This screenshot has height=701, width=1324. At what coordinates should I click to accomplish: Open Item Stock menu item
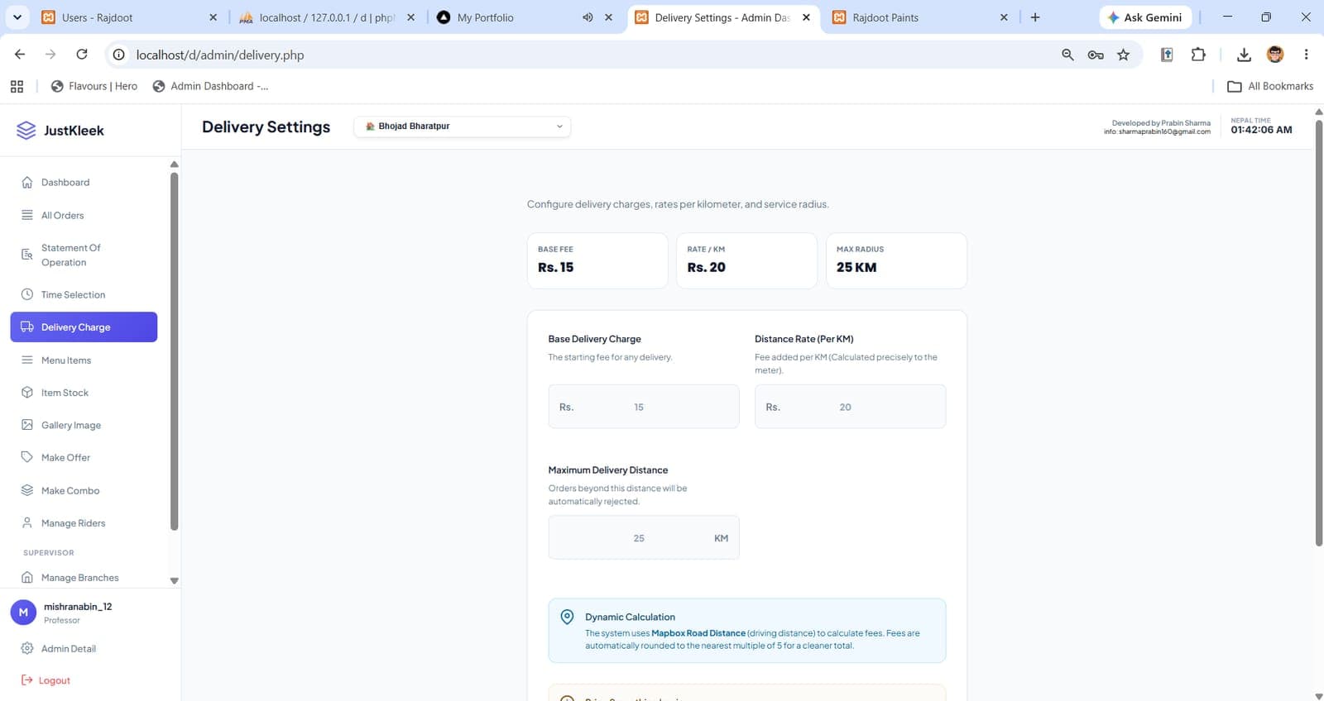point(84,393)
